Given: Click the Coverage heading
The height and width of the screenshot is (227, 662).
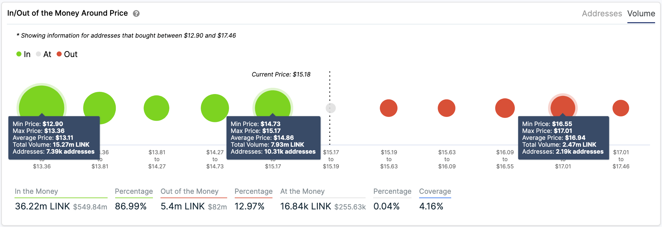Looking at the screenshot, I should coord(435,191).
